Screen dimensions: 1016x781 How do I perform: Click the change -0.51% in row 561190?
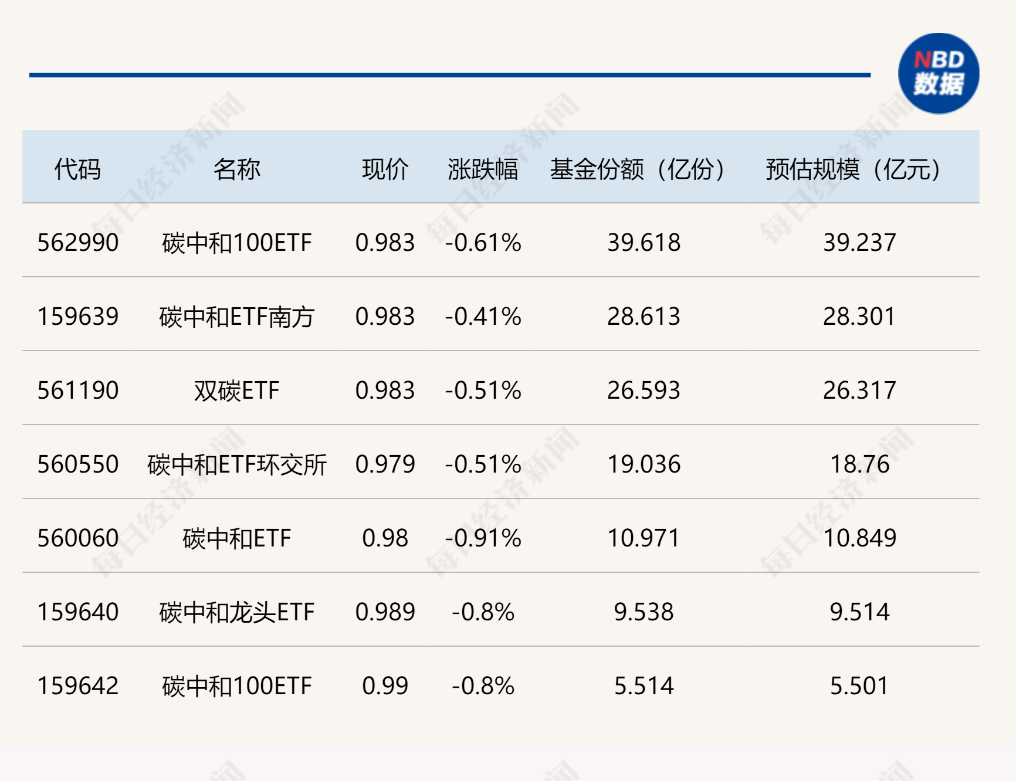pyautogui.click(x=483, y=390)
